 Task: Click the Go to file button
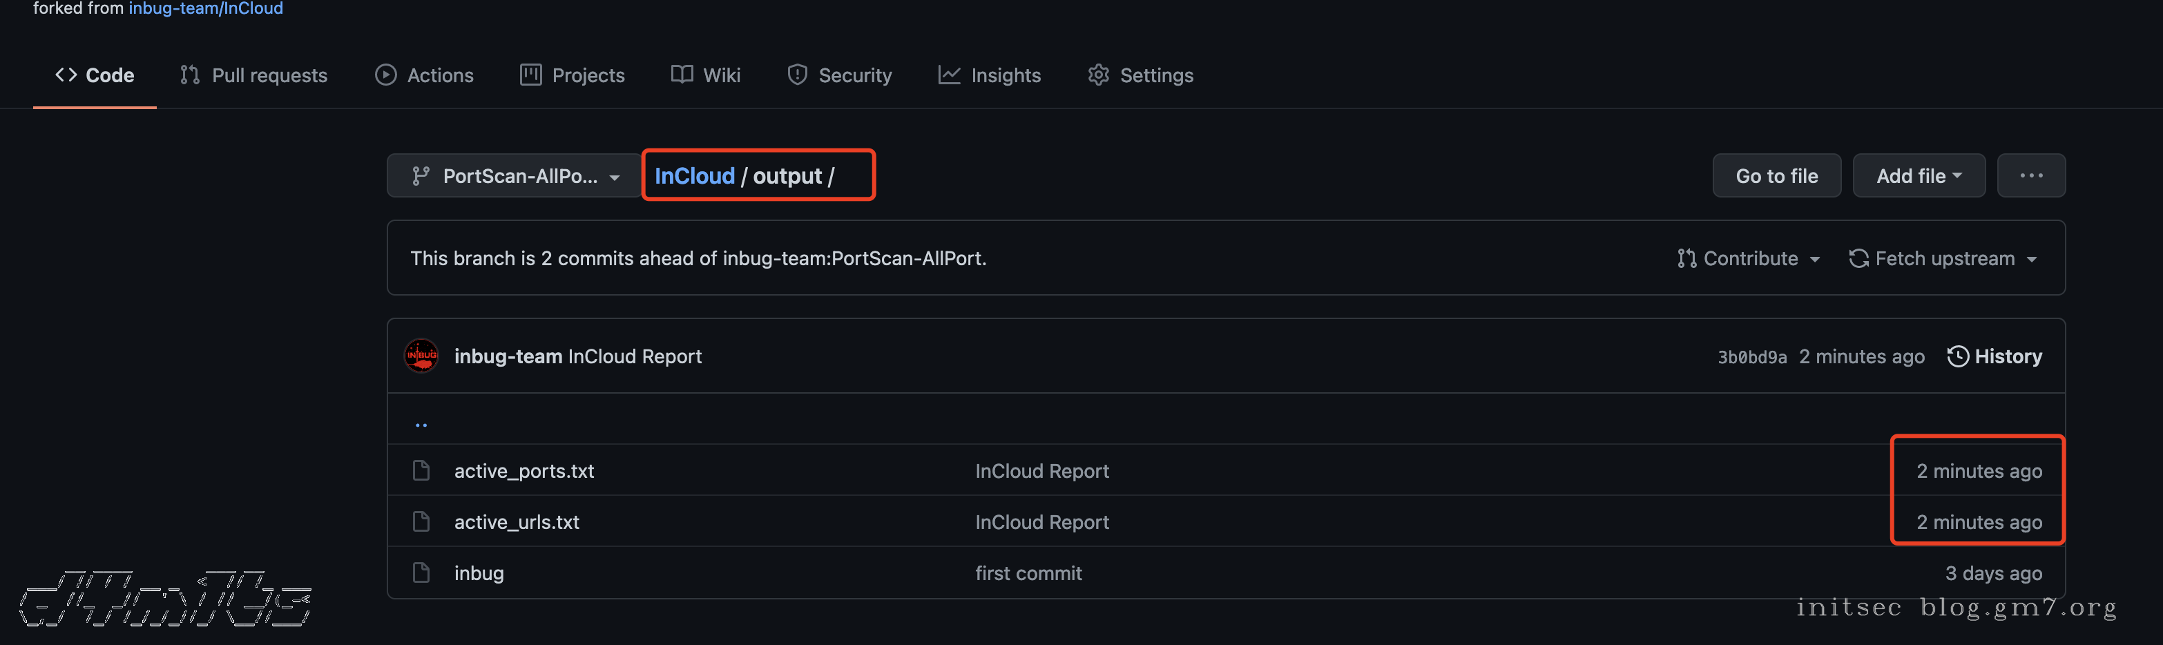[1777, 175]
